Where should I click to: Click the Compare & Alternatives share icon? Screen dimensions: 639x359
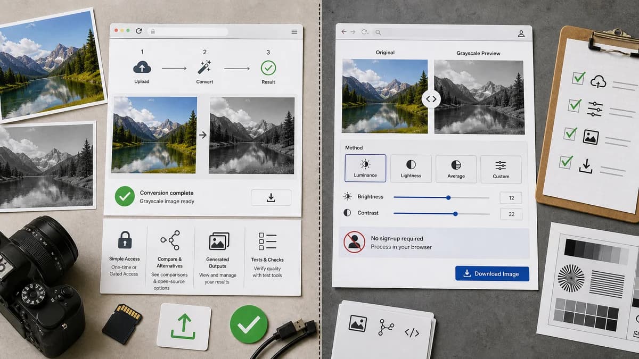point(170,240)
